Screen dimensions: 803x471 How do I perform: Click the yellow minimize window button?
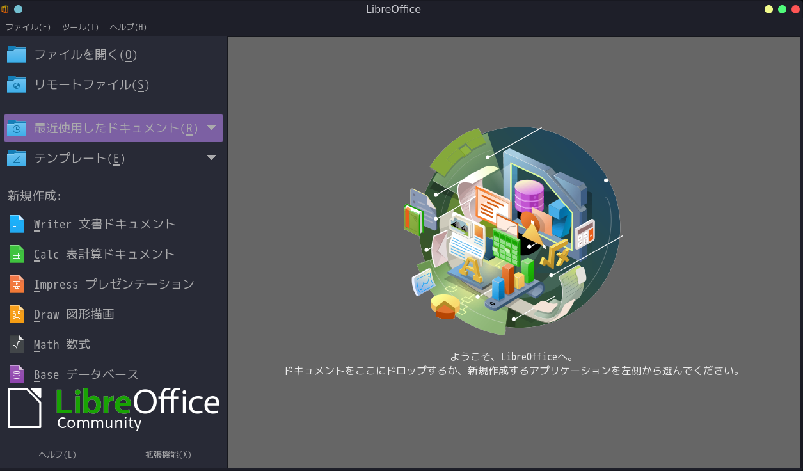pyautogui.click(x=768, y=9)
